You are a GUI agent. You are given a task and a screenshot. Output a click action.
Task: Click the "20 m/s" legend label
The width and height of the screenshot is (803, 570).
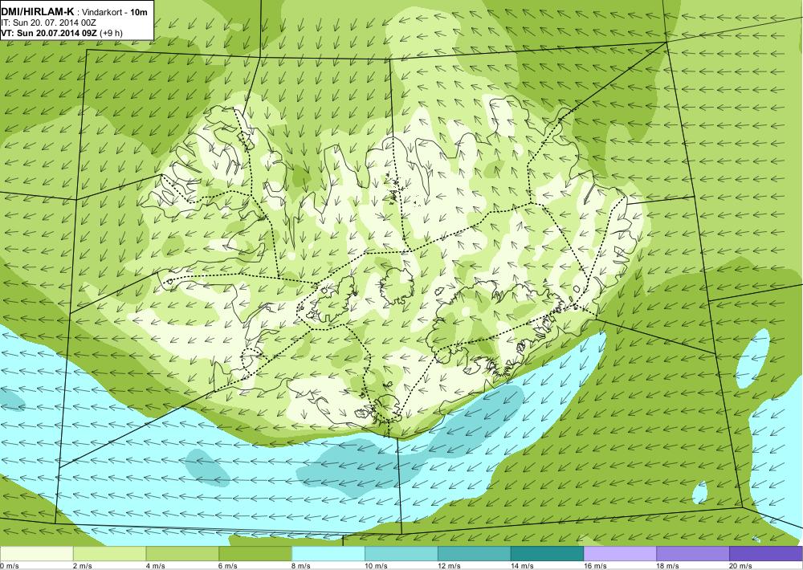click(741, 566)
